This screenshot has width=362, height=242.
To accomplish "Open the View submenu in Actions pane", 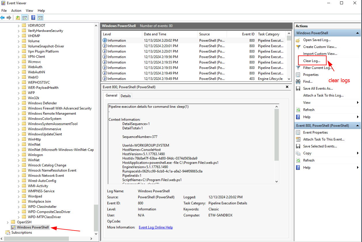I will click(x=327, y=103).
